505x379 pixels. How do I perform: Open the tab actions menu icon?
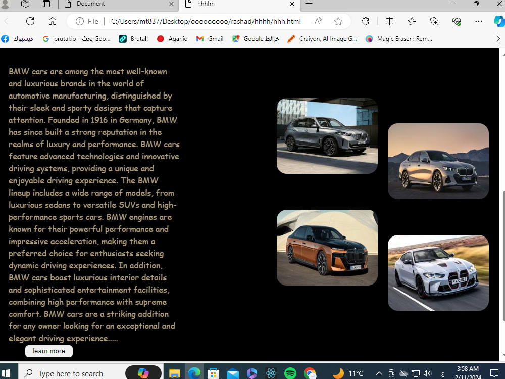[46, 4]
